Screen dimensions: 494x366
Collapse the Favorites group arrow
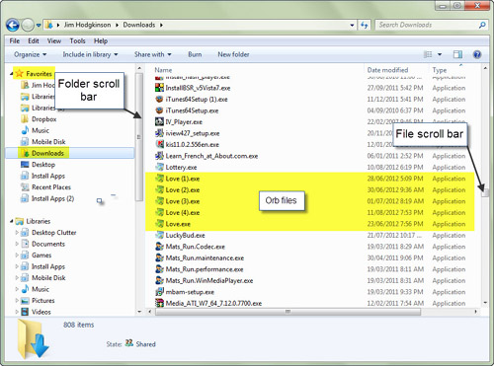[11, 74]
